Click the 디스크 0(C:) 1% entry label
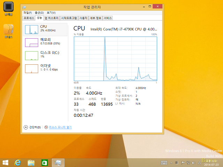 click(50, 54)
